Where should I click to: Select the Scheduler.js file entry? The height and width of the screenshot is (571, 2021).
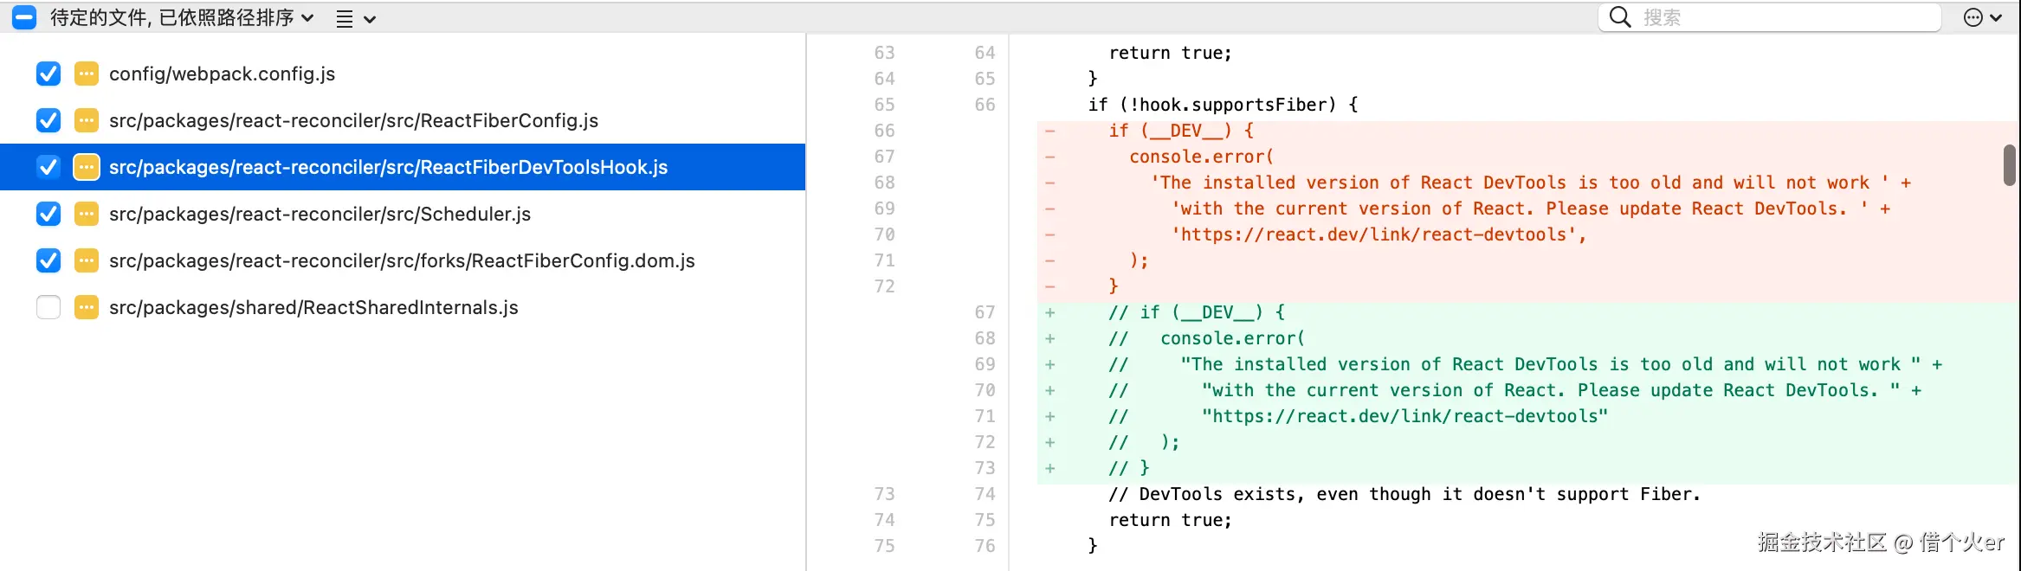[x=320, y=215]
